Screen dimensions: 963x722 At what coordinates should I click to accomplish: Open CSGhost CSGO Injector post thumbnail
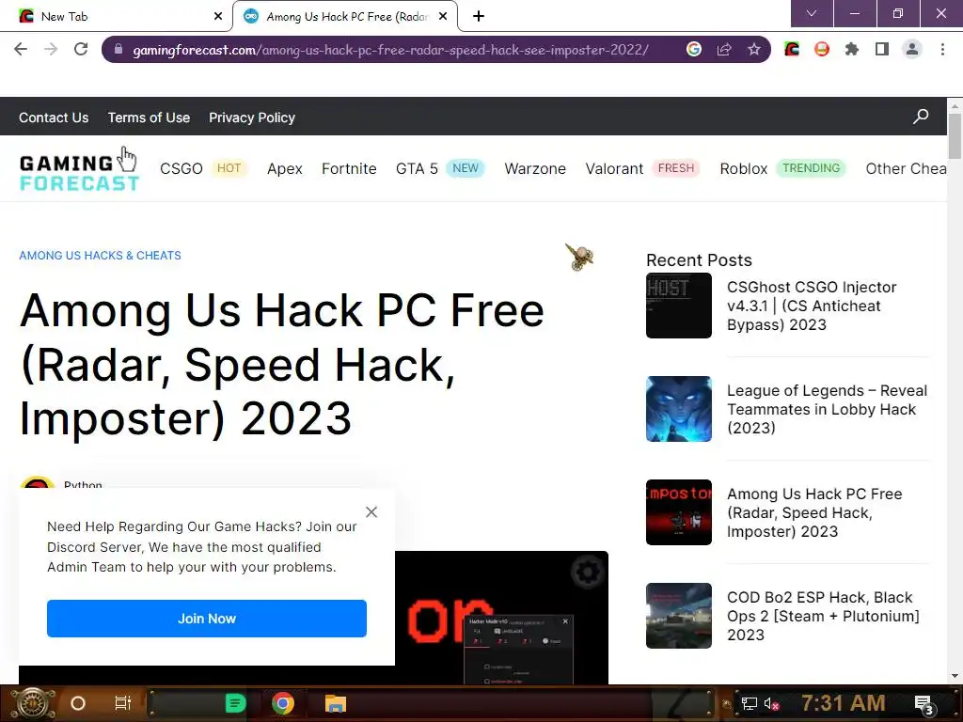click(679, 306)
